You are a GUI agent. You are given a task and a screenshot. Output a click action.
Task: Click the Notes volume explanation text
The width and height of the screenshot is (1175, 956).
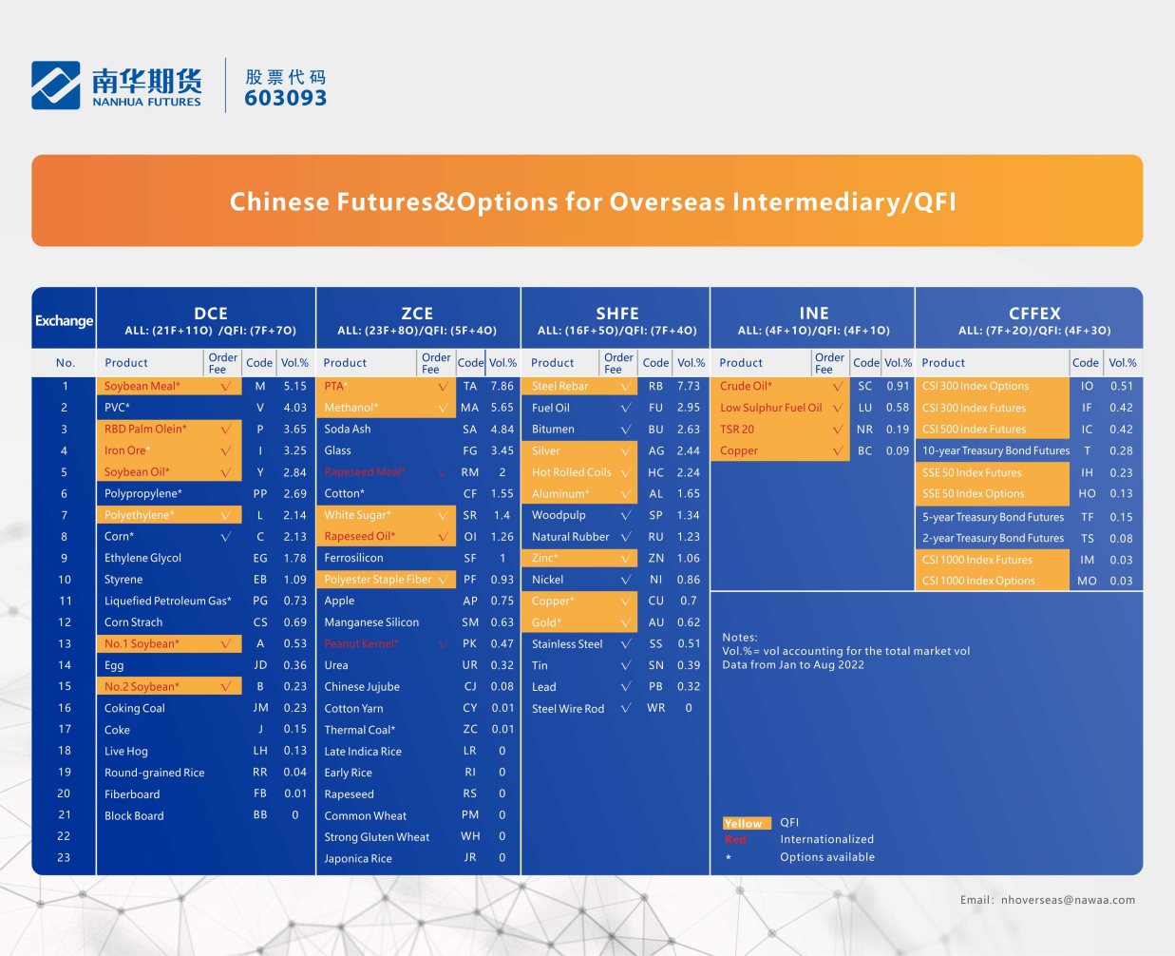(x=846, y=651)
